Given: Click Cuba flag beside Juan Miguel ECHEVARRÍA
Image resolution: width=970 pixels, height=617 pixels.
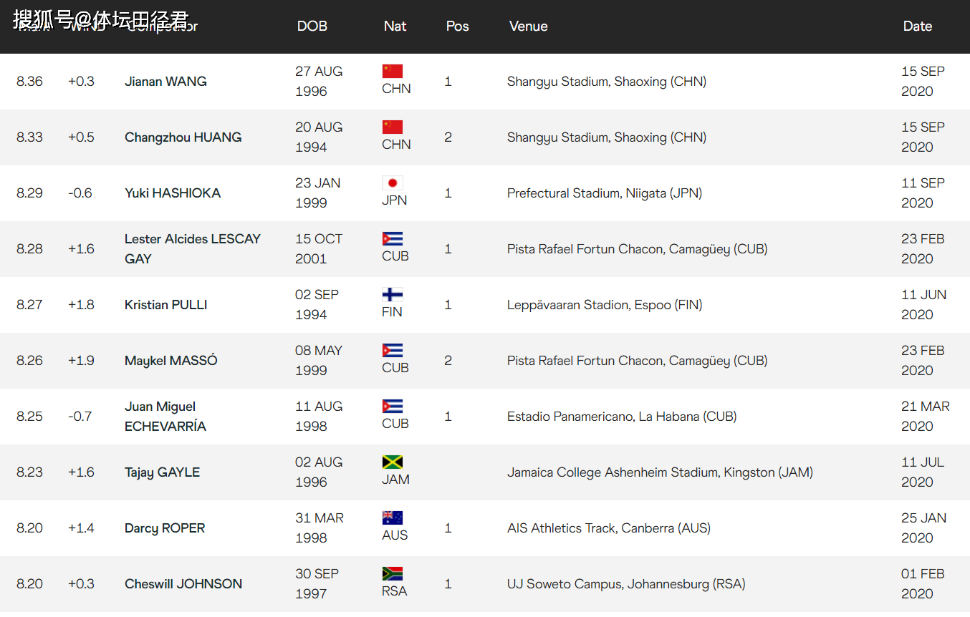Looking at the screenshot, I should pos(392,407).
